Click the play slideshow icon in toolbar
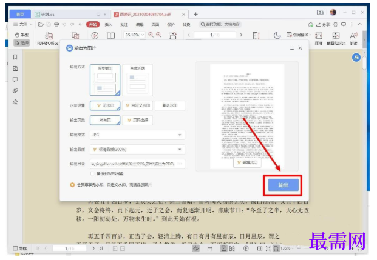This screenshot has width=377, height=260. pos(95,36)
